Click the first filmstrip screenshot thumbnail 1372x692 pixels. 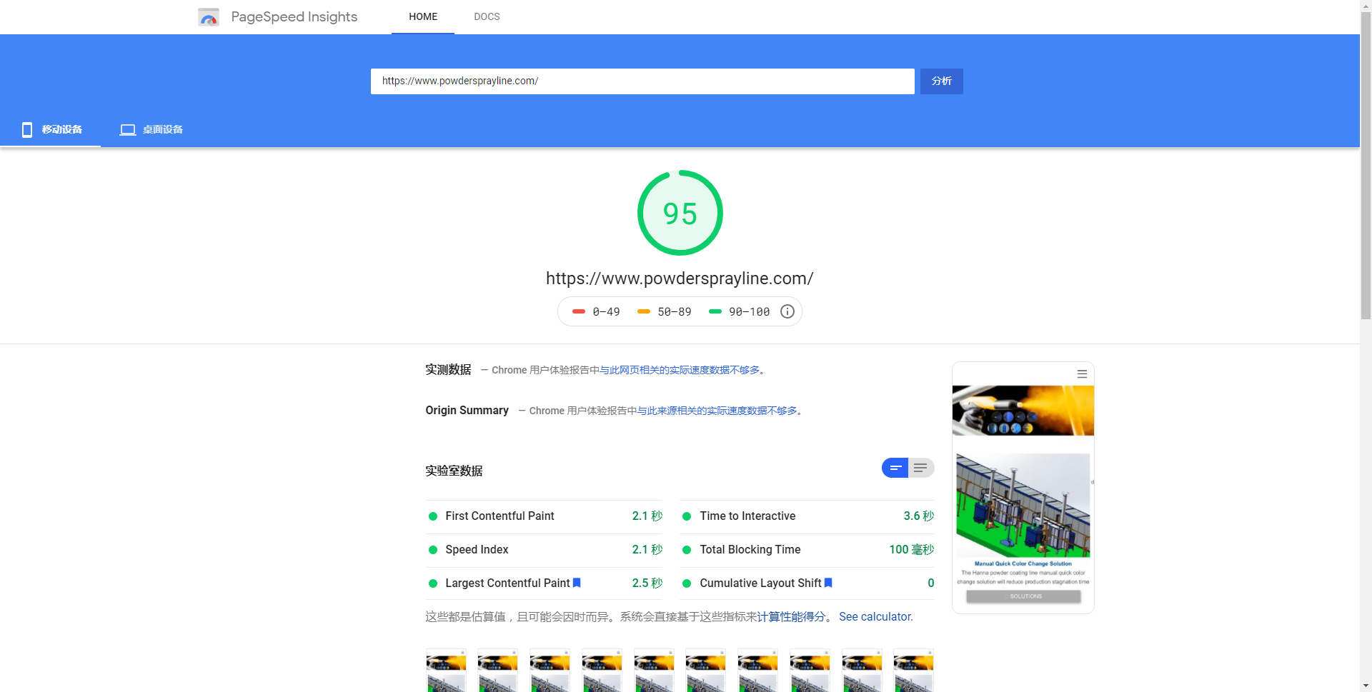446,671
